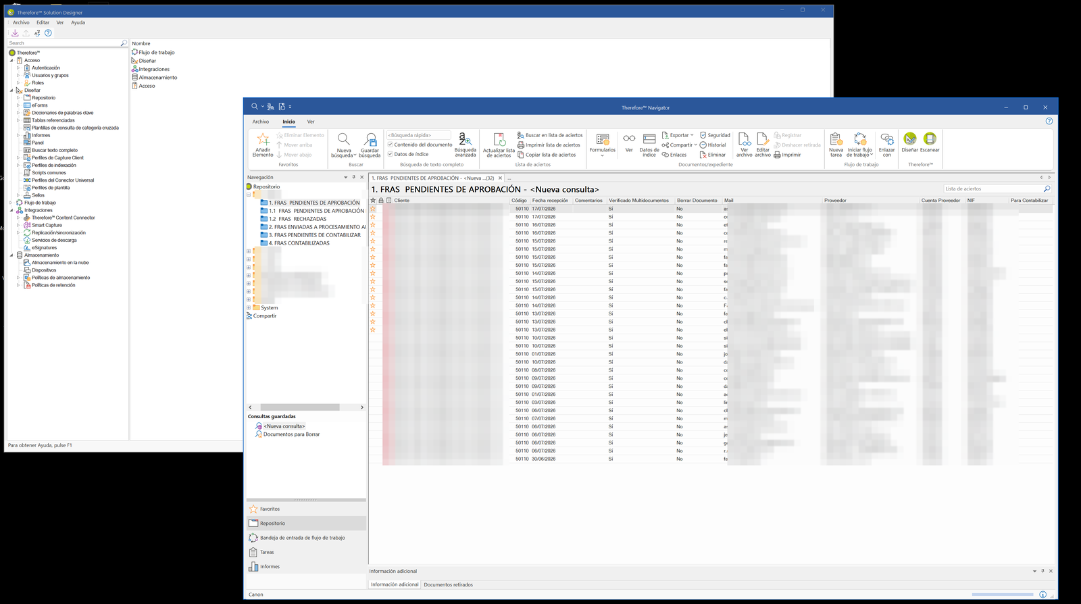This screenshot has height=604, width=1081.
Task: Select Bandeja de entrada de flujo de trabajo
Action: 302,538
